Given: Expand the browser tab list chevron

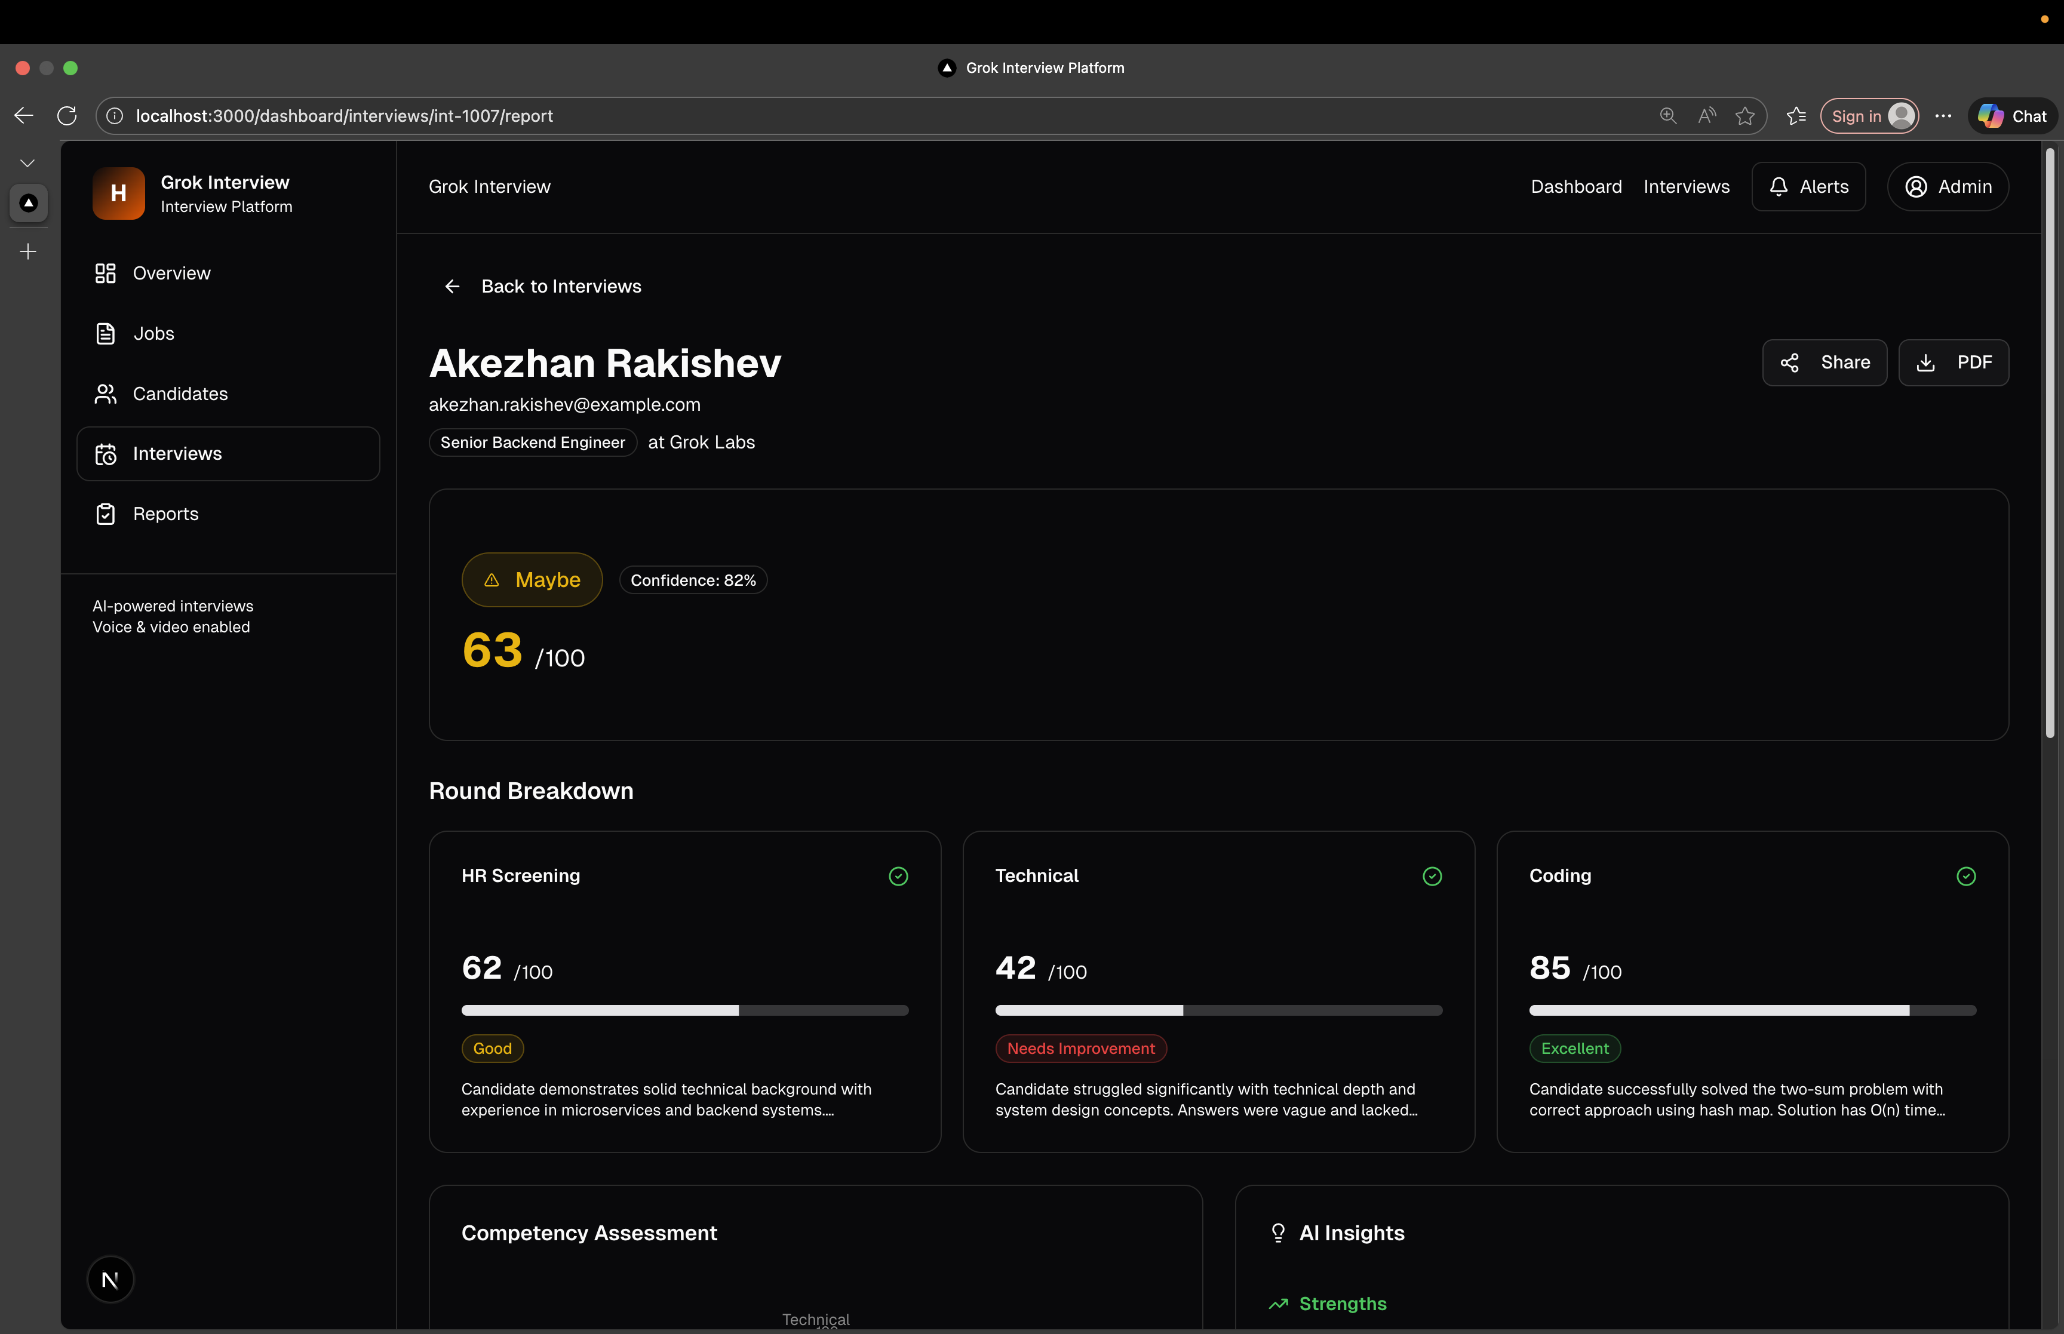Looking at the screenshot, I should pyautogui.click(x=27, y=163).
